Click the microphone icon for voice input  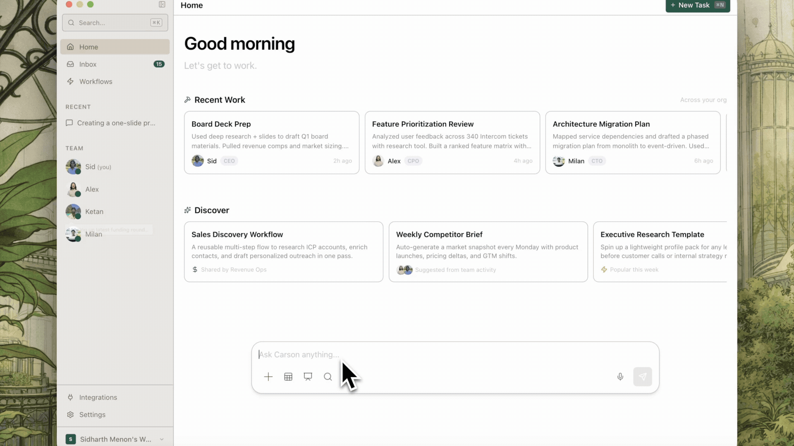[620, 377]
